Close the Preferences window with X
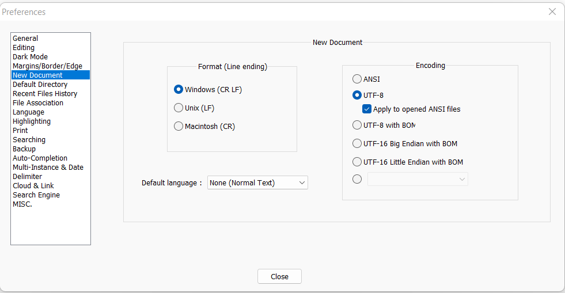This screenshot has width=565, height=293. 552,12
